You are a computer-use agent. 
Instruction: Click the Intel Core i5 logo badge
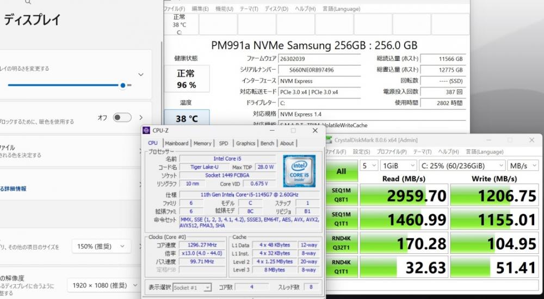point(299,171)
